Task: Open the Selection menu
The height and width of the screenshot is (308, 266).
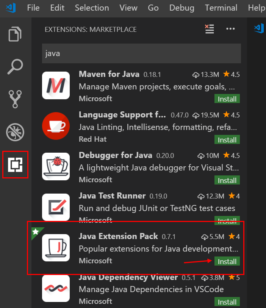Action: pyautogui.click(x=92, y=8)
